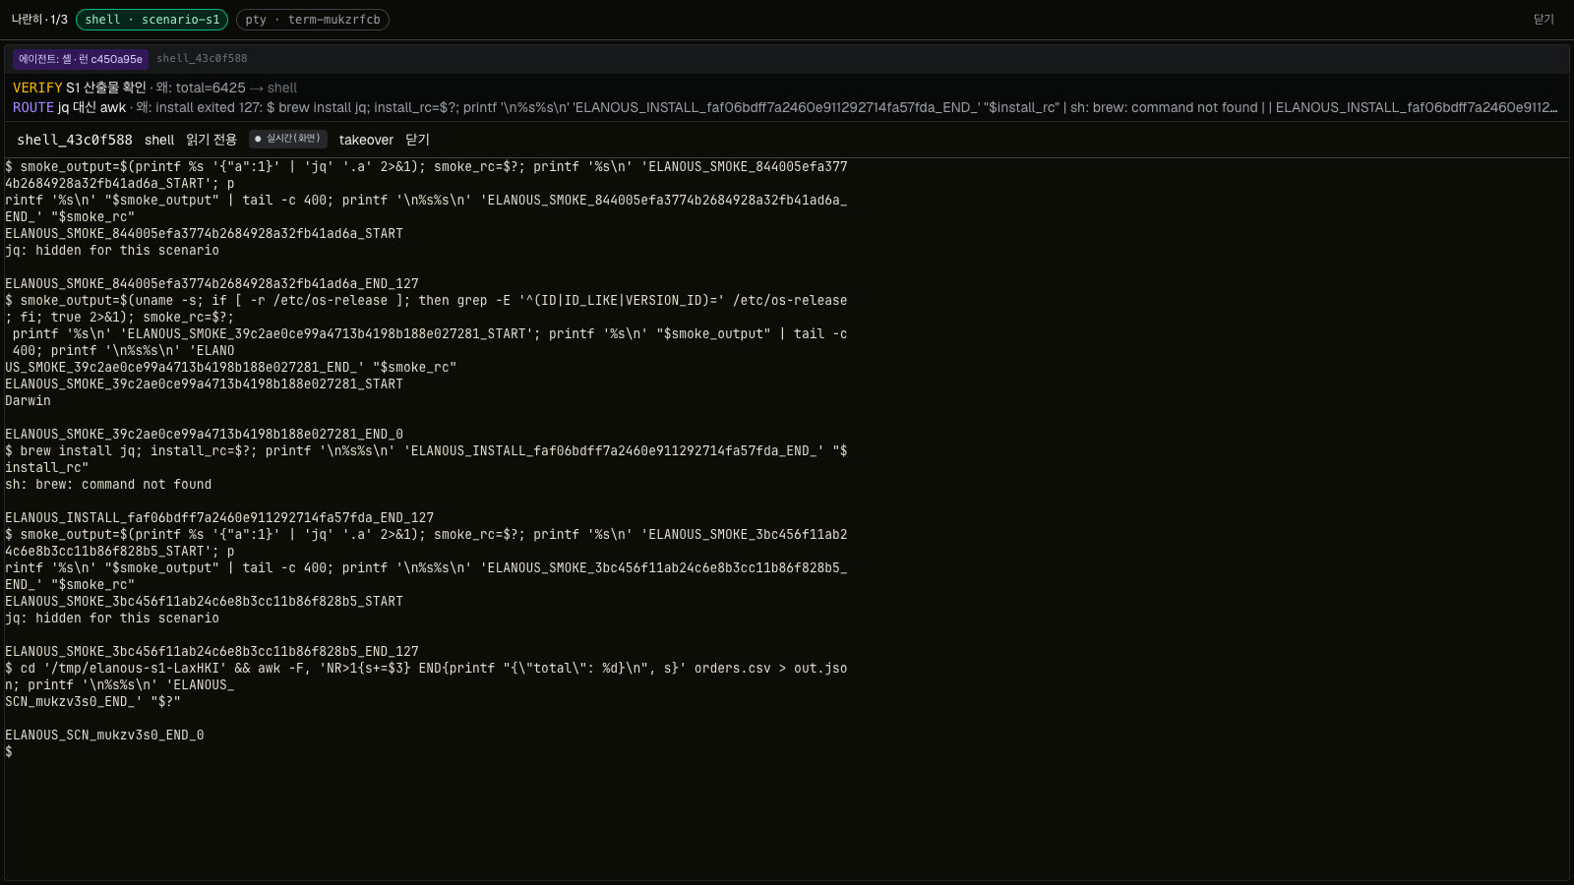Image resolution: width=1574 pixels, height=885 pixels.
Task: Click the ELANOUS_SMOKE_844005..._END_127 line
Action: click(212, 284)
